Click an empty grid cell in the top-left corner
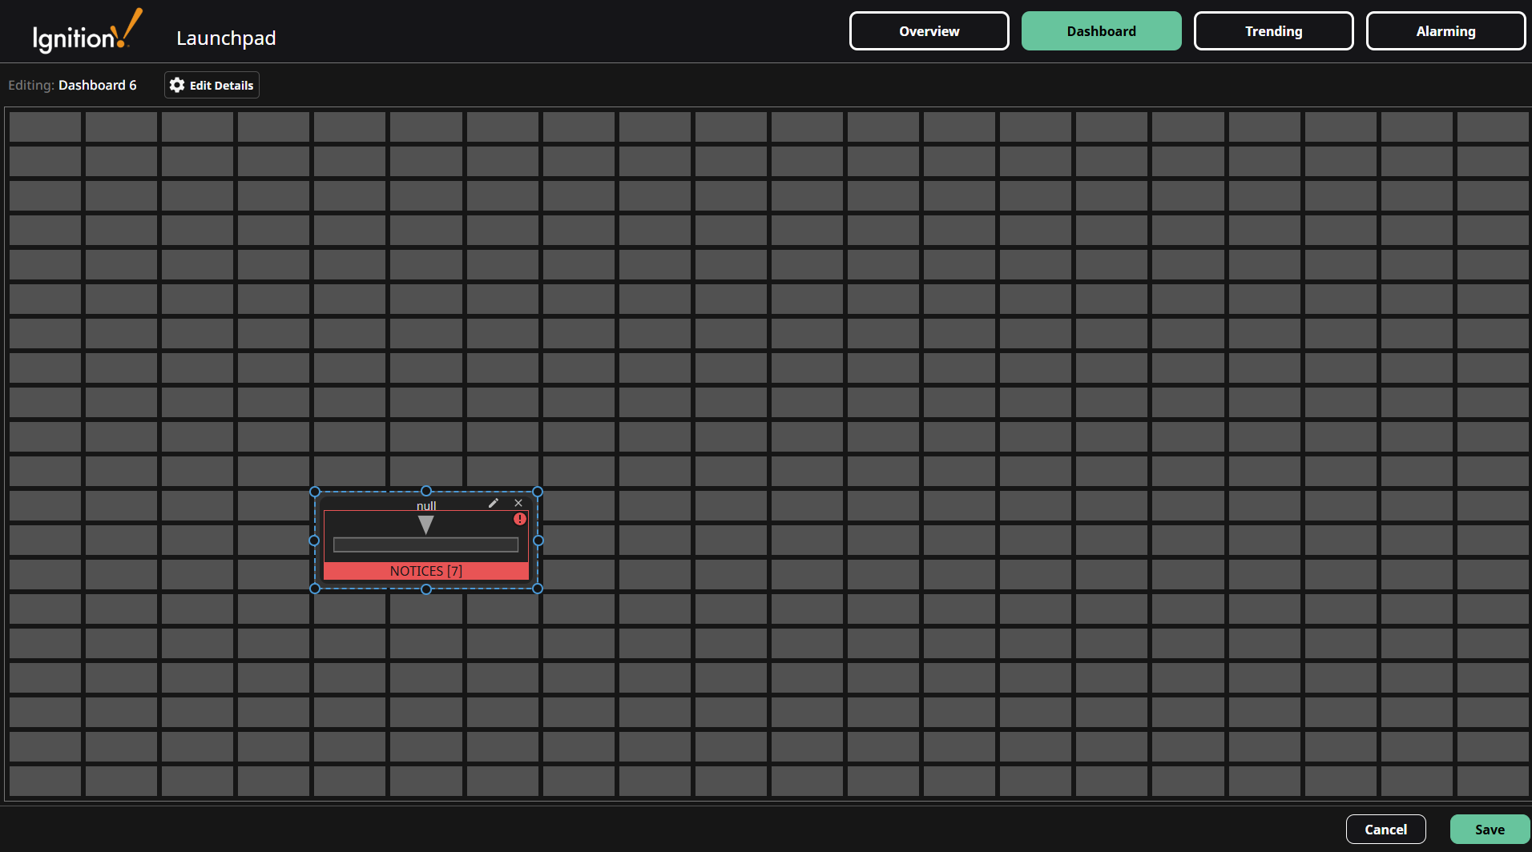 45,127
